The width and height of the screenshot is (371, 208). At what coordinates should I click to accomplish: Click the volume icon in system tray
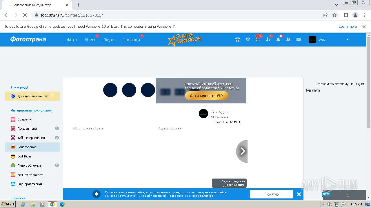point(330,204)
